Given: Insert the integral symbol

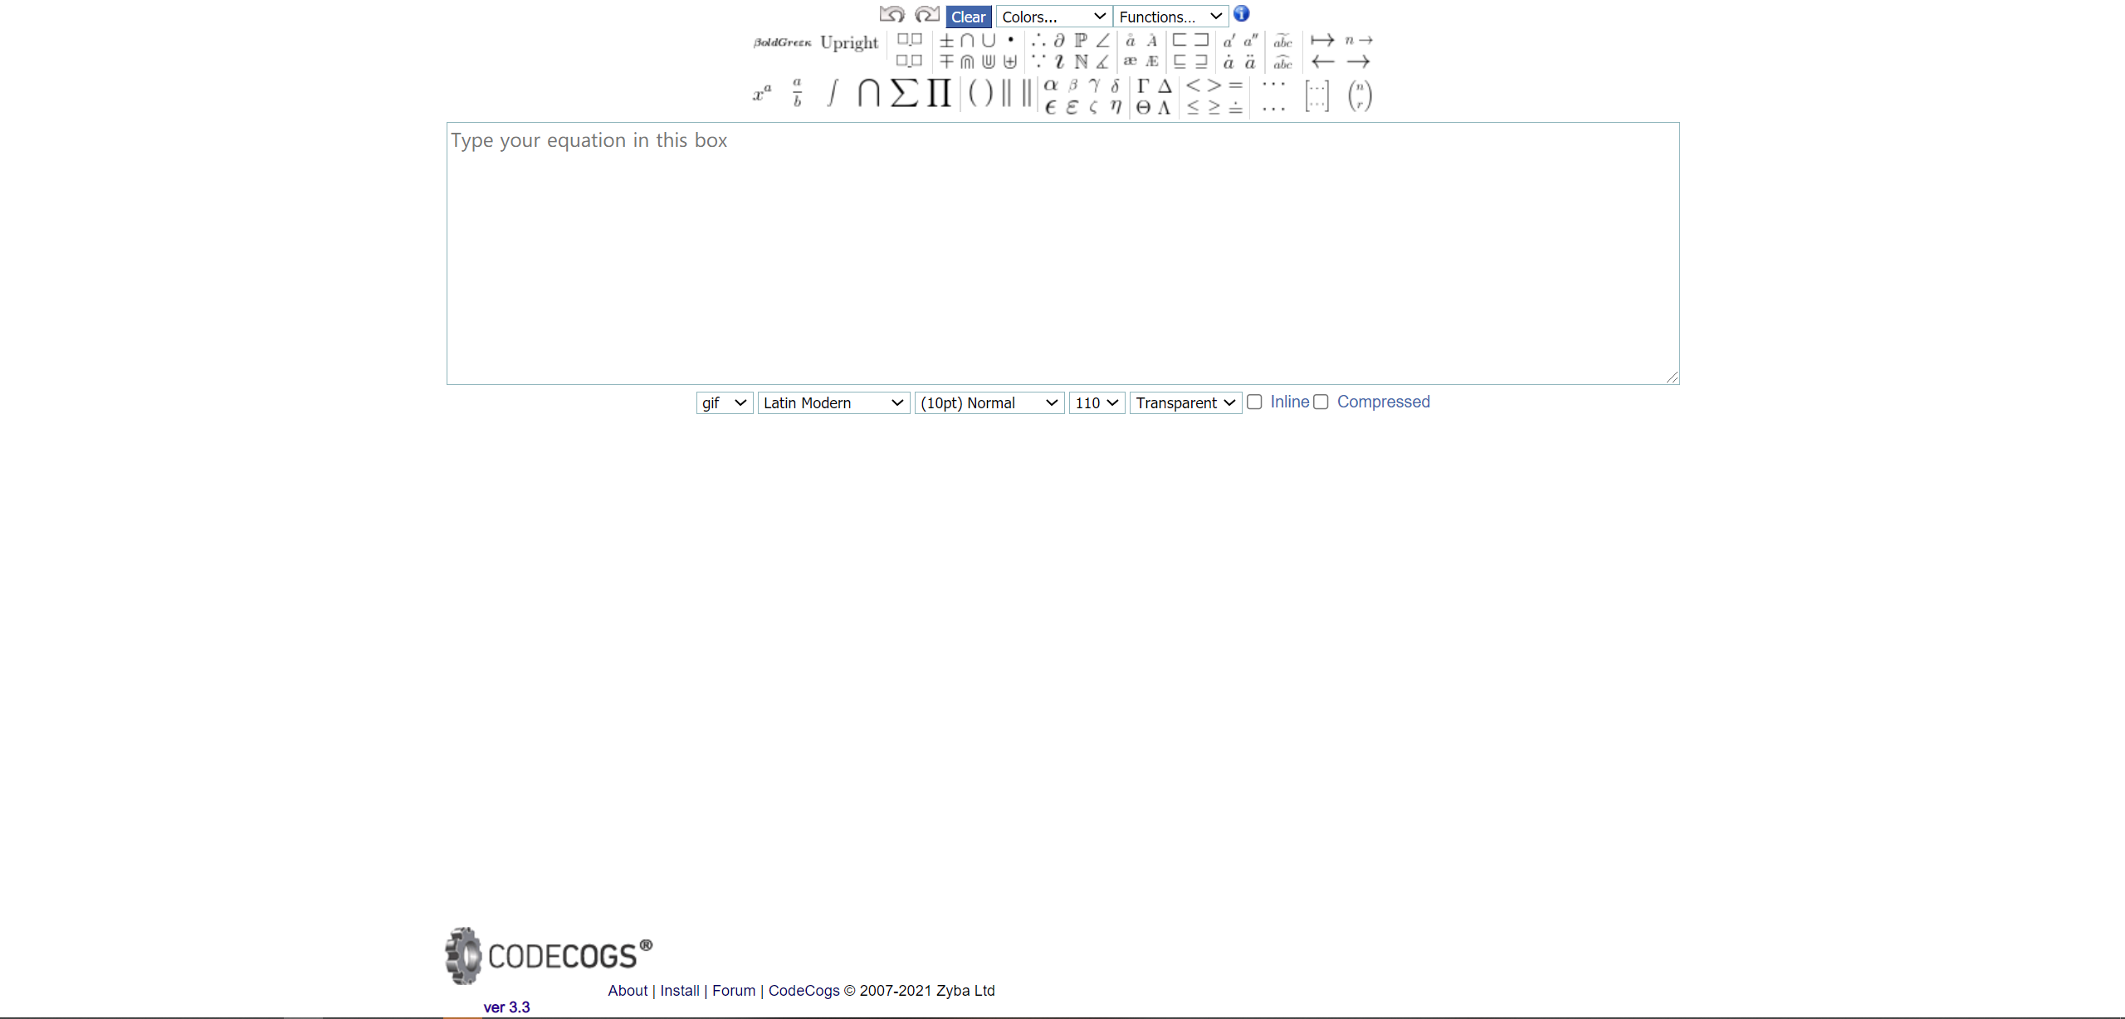Looking at the screenshot, I should click(x=833, y=93).
